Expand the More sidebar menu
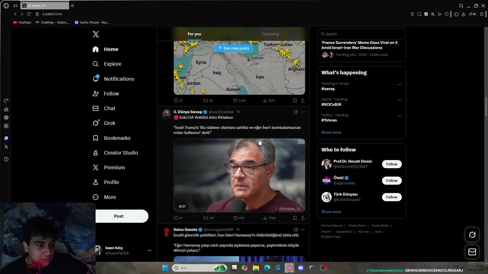This screenshot has width=488, height=274. pyautogui.click(x=104, y=197)
